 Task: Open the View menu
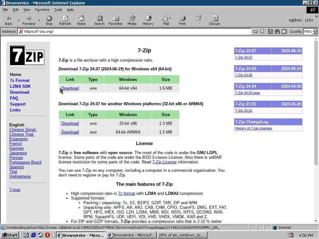click(x=27, y=10)
